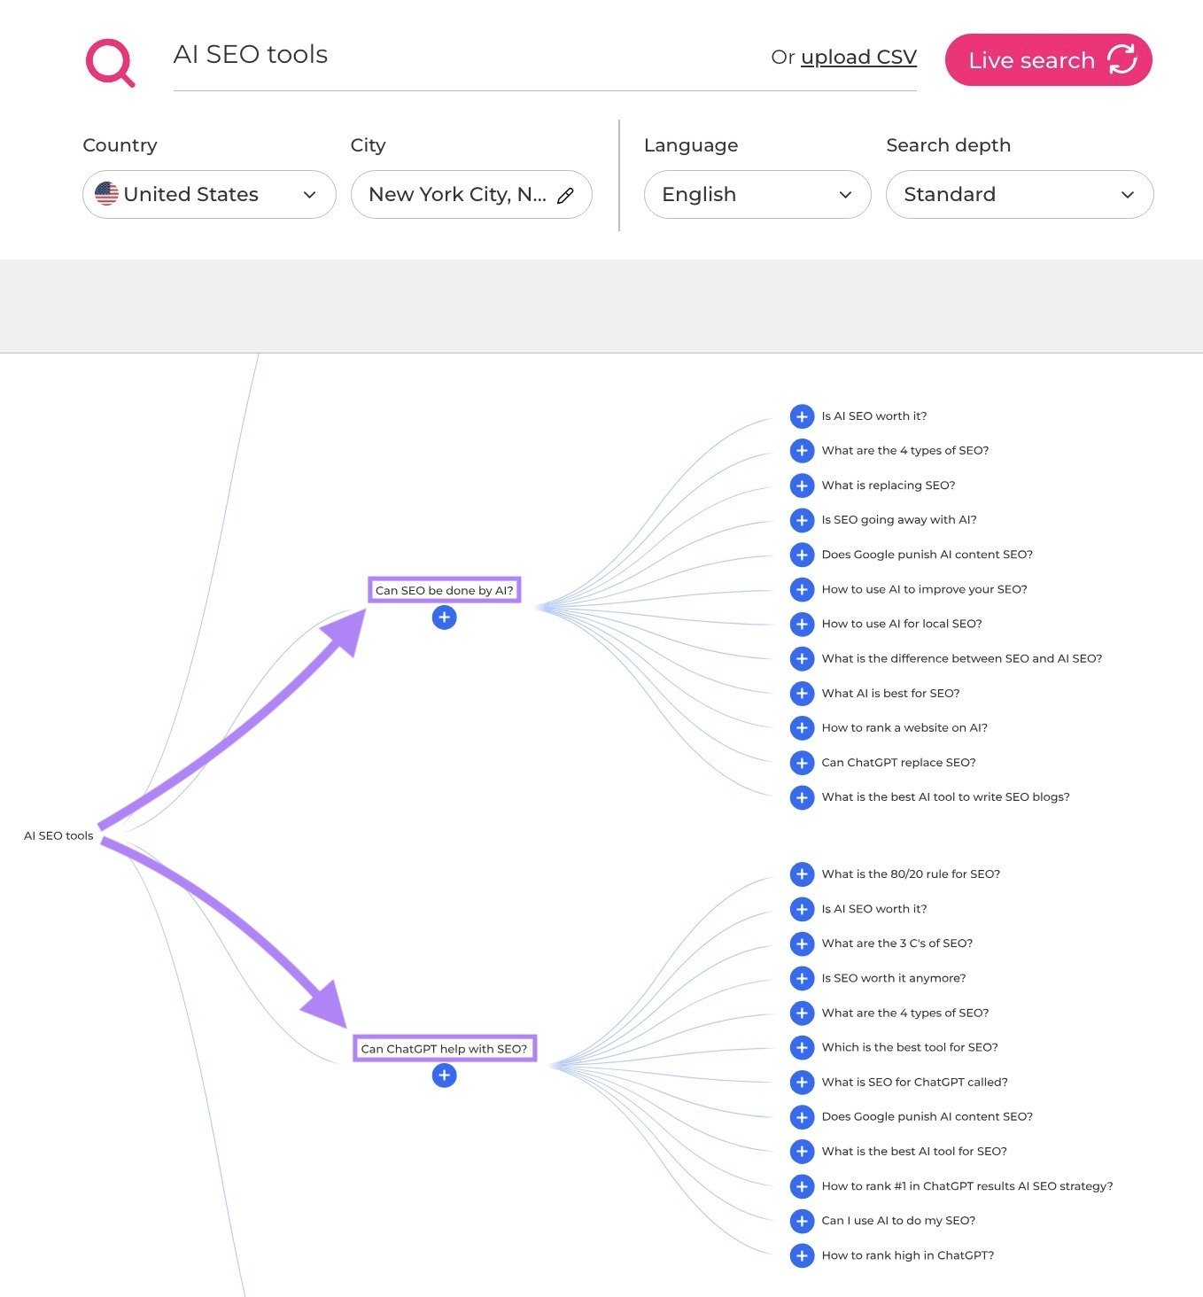1203x1297 pixels.
Task: Click the refresh icon inside Live search button
Action: (1122, 60)
